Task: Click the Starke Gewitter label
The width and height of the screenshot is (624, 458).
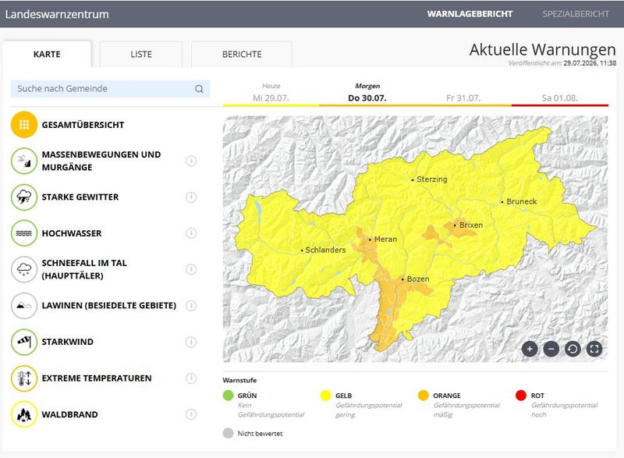Action: (80, 197)
